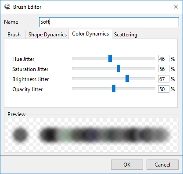Confirm with the OK button
The image size is (183, 174).
click(x=127, y=165)
